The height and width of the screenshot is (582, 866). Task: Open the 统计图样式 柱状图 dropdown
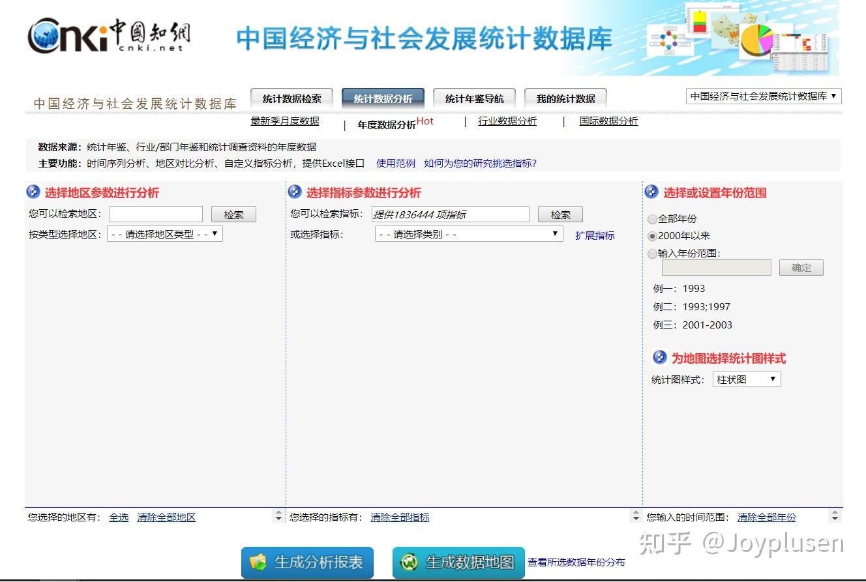click(x=747, y=379)
